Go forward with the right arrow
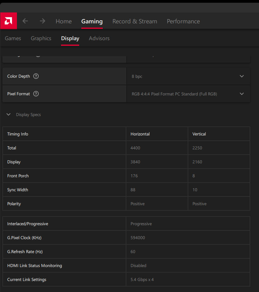The width and height of the screenshot is (259, 292). tap(43, 21)
